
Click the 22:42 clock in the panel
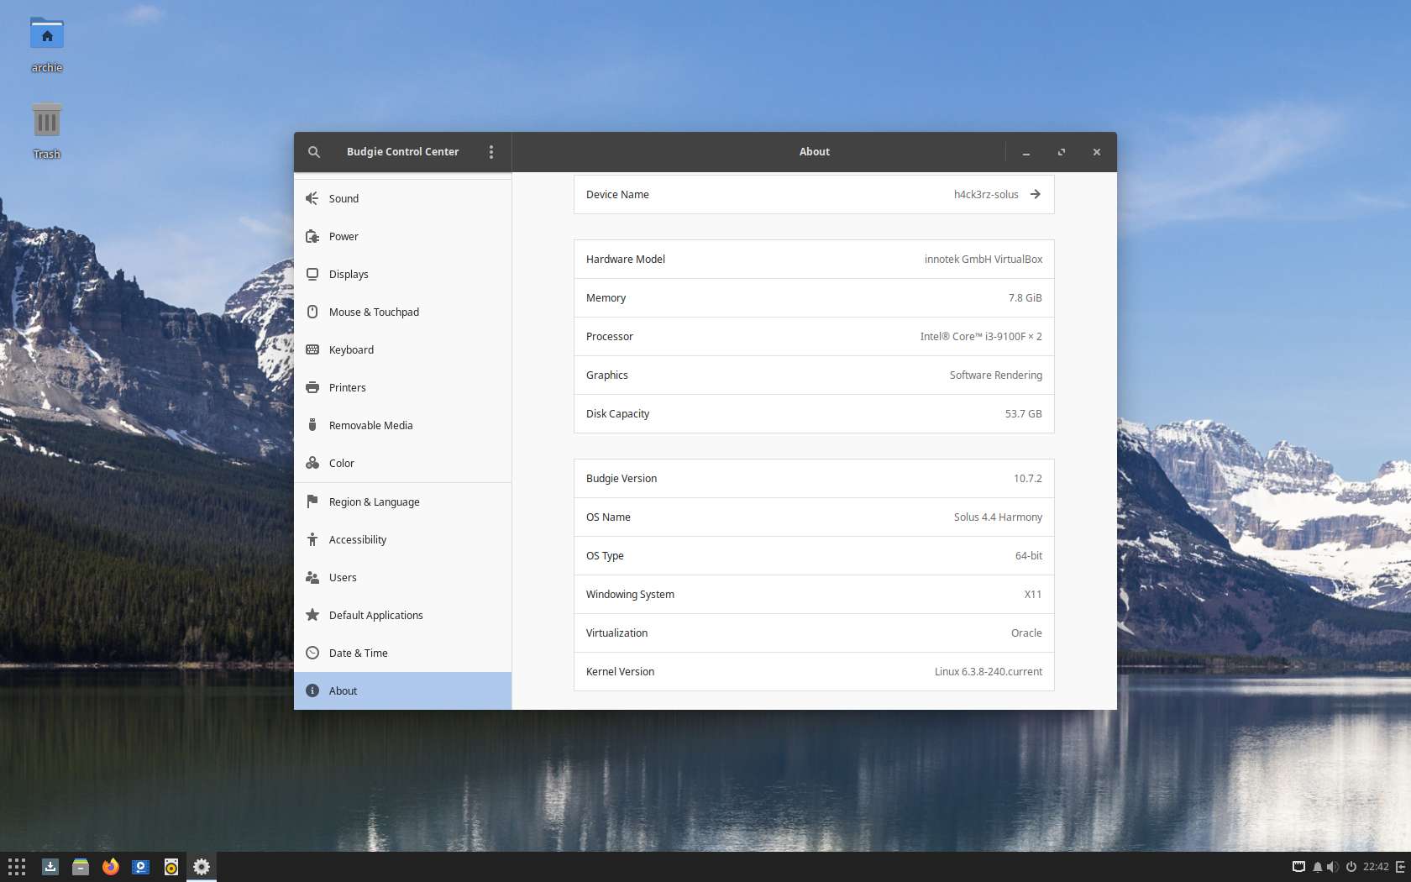click(x=1376, y=867)
